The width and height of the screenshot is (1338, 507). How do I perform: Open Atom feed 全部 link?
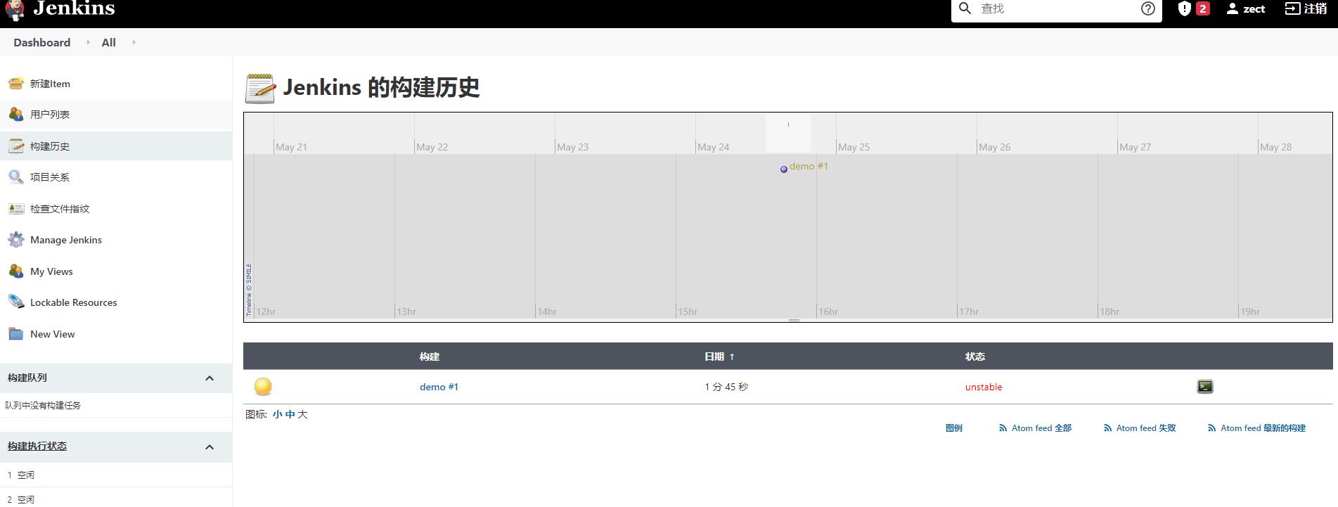pos(1041,428)
